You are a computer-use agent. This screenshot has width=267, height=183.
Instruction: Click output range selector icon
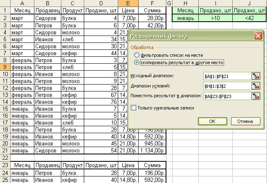(256, 96)
